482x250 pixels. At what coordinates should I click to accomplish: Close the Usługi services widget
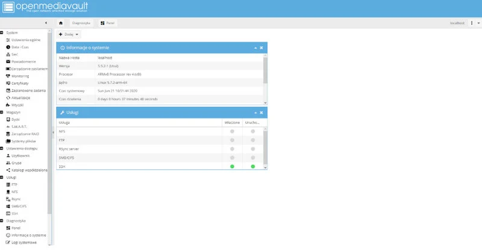[261, 113]
